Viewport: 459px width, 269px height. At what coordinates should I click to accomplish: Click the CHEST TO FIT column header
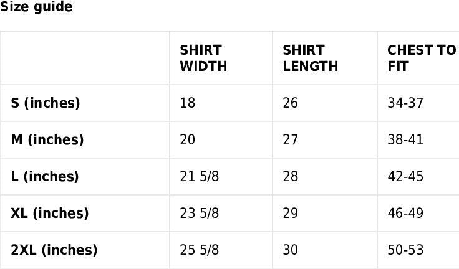421,58
